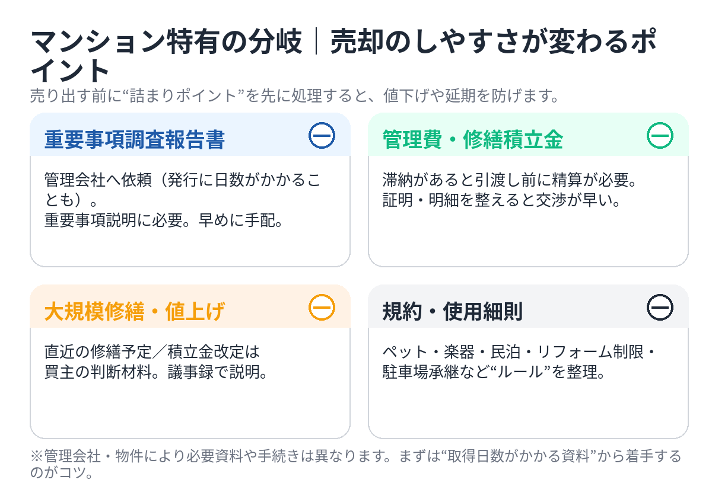Screen dimensions: 712x486
Task: Collapse the 重要事項調査報告書 card via blue minus icon
Action: pyautogui.click(x=322, y=136)
